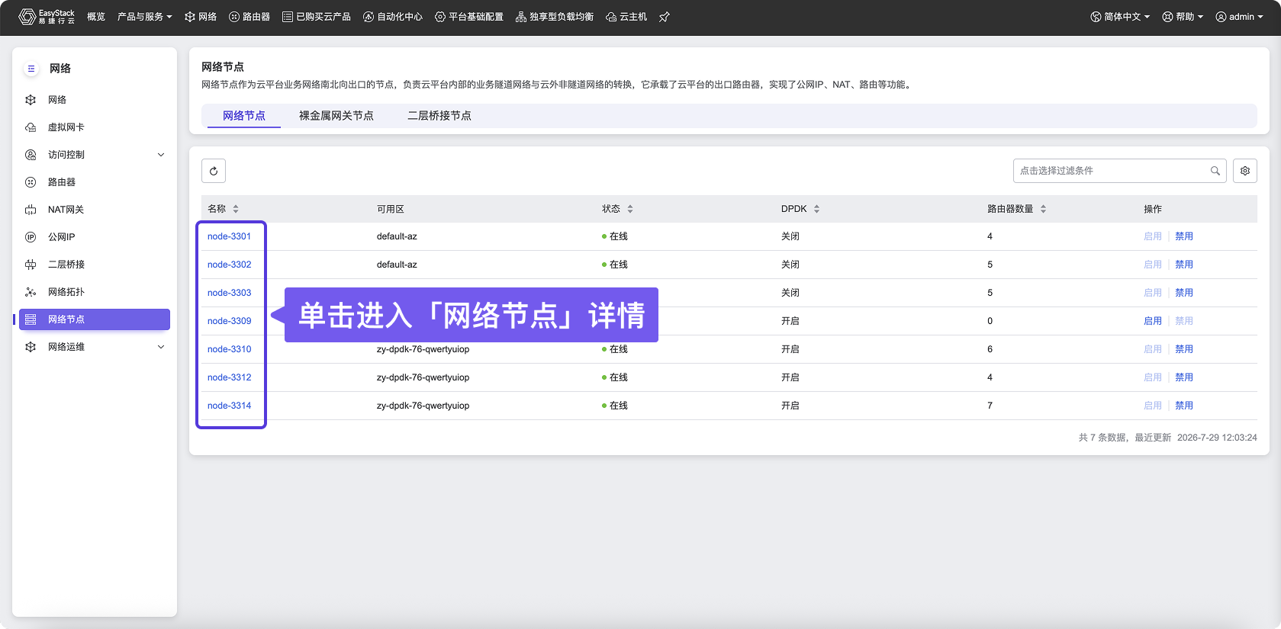Open table column settings gear
The width and height of the screenshot is (1281, 629).
coord(1245,171)
